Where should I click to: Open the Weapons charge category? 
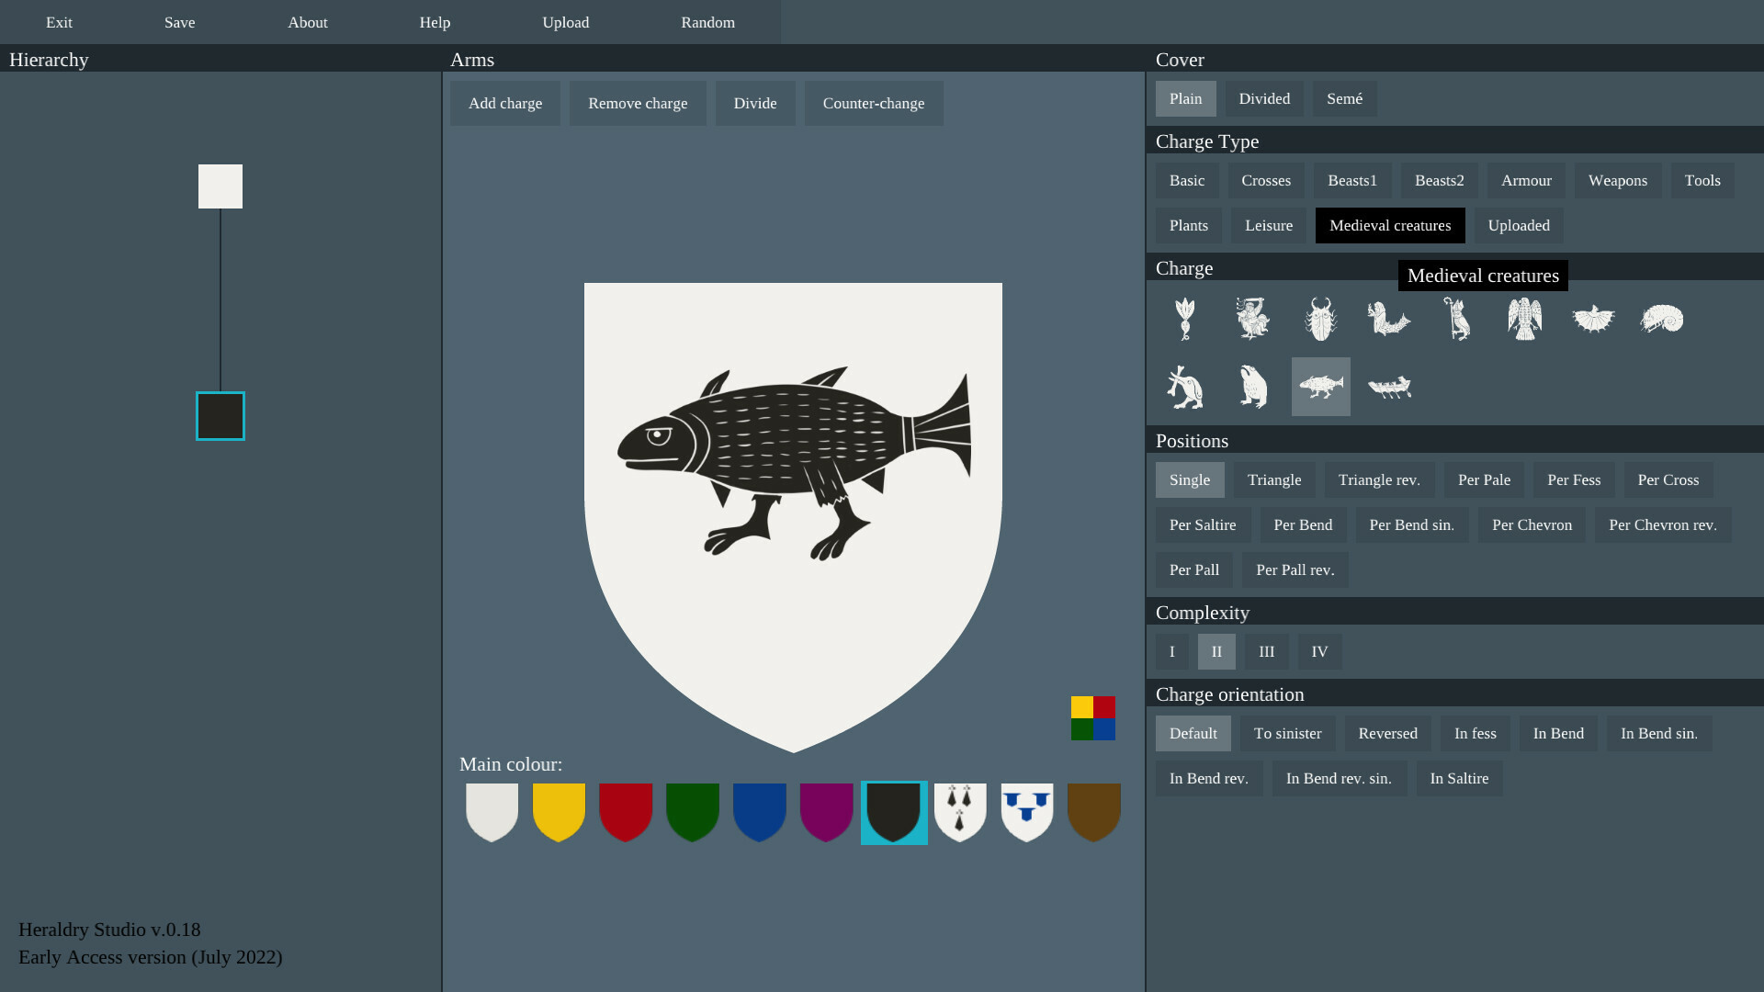click(x=1618, y=180)
